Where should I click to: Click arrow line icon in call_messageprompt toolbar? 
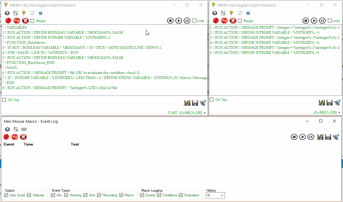pyautogui.click(x=32, y=13)
